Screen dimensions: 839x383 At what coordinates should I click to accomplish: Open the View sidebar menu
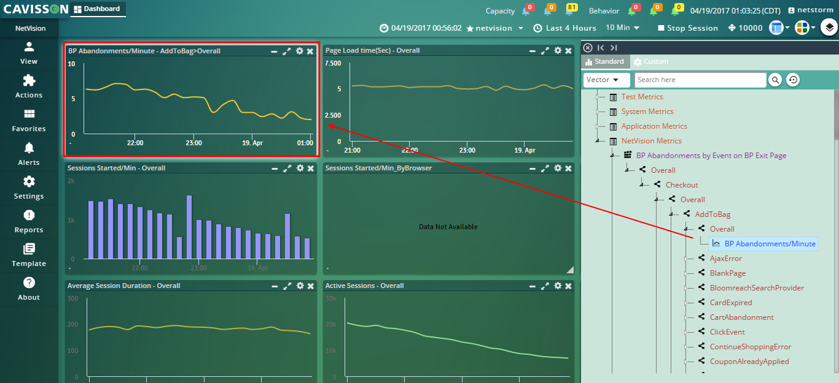click(29, 53)
